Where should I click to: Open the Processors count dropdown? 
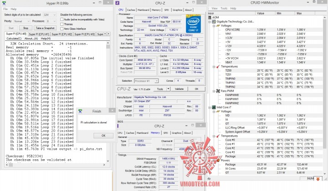(x=51, y=21)
